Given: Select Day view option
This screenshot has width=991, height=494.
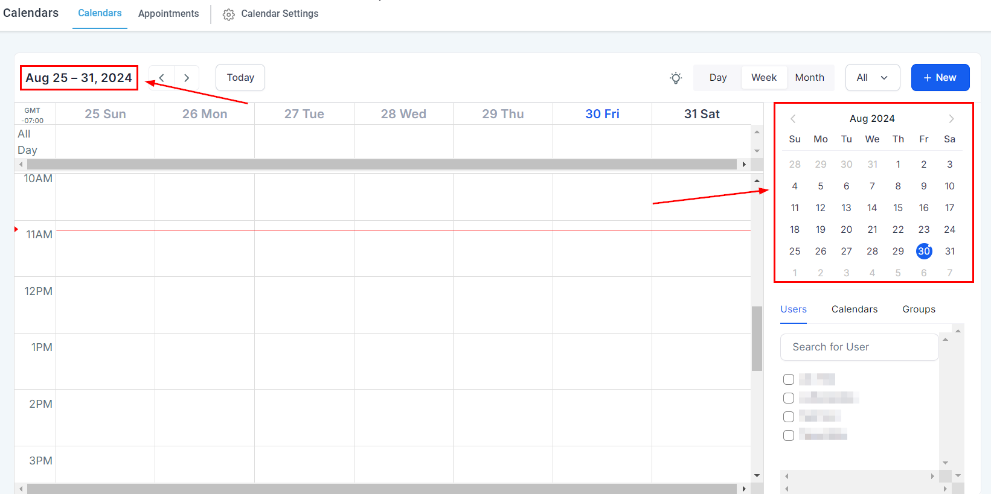Looking at the screenshot, I should click(717, 78).
